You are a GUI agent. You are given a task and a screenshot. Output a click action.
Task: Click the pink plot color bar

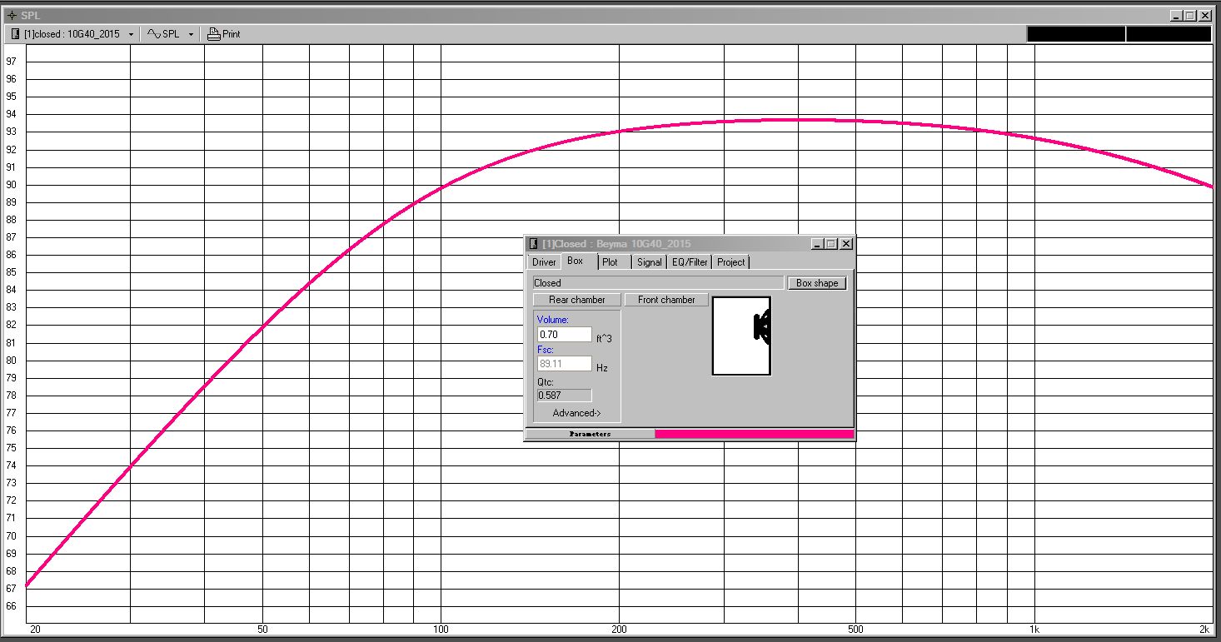(x=755, y=434)
